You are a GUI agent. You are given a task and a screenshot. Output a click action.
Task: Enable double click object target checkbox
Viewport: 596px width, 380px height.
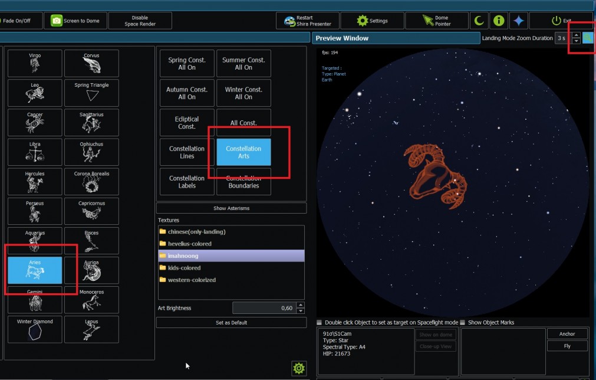click(x=320, y=322)
